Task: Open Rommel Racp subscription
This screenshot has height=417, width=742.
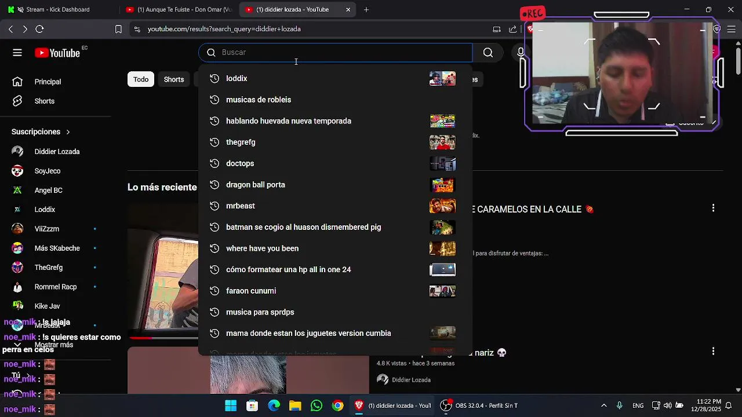Action: click(x=56, y=287)
